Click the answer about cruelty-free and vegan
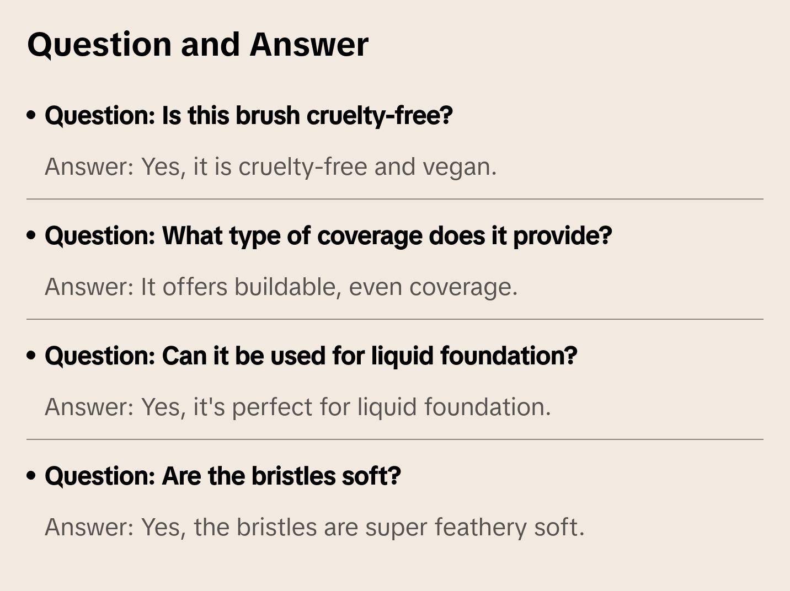The image size is (790, 591). [x=270, y=167]
